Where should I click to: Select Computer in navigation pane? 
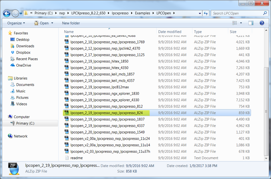(22, 117)
